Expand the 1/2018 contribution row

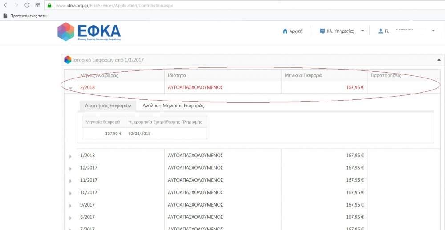click(70, 156)
